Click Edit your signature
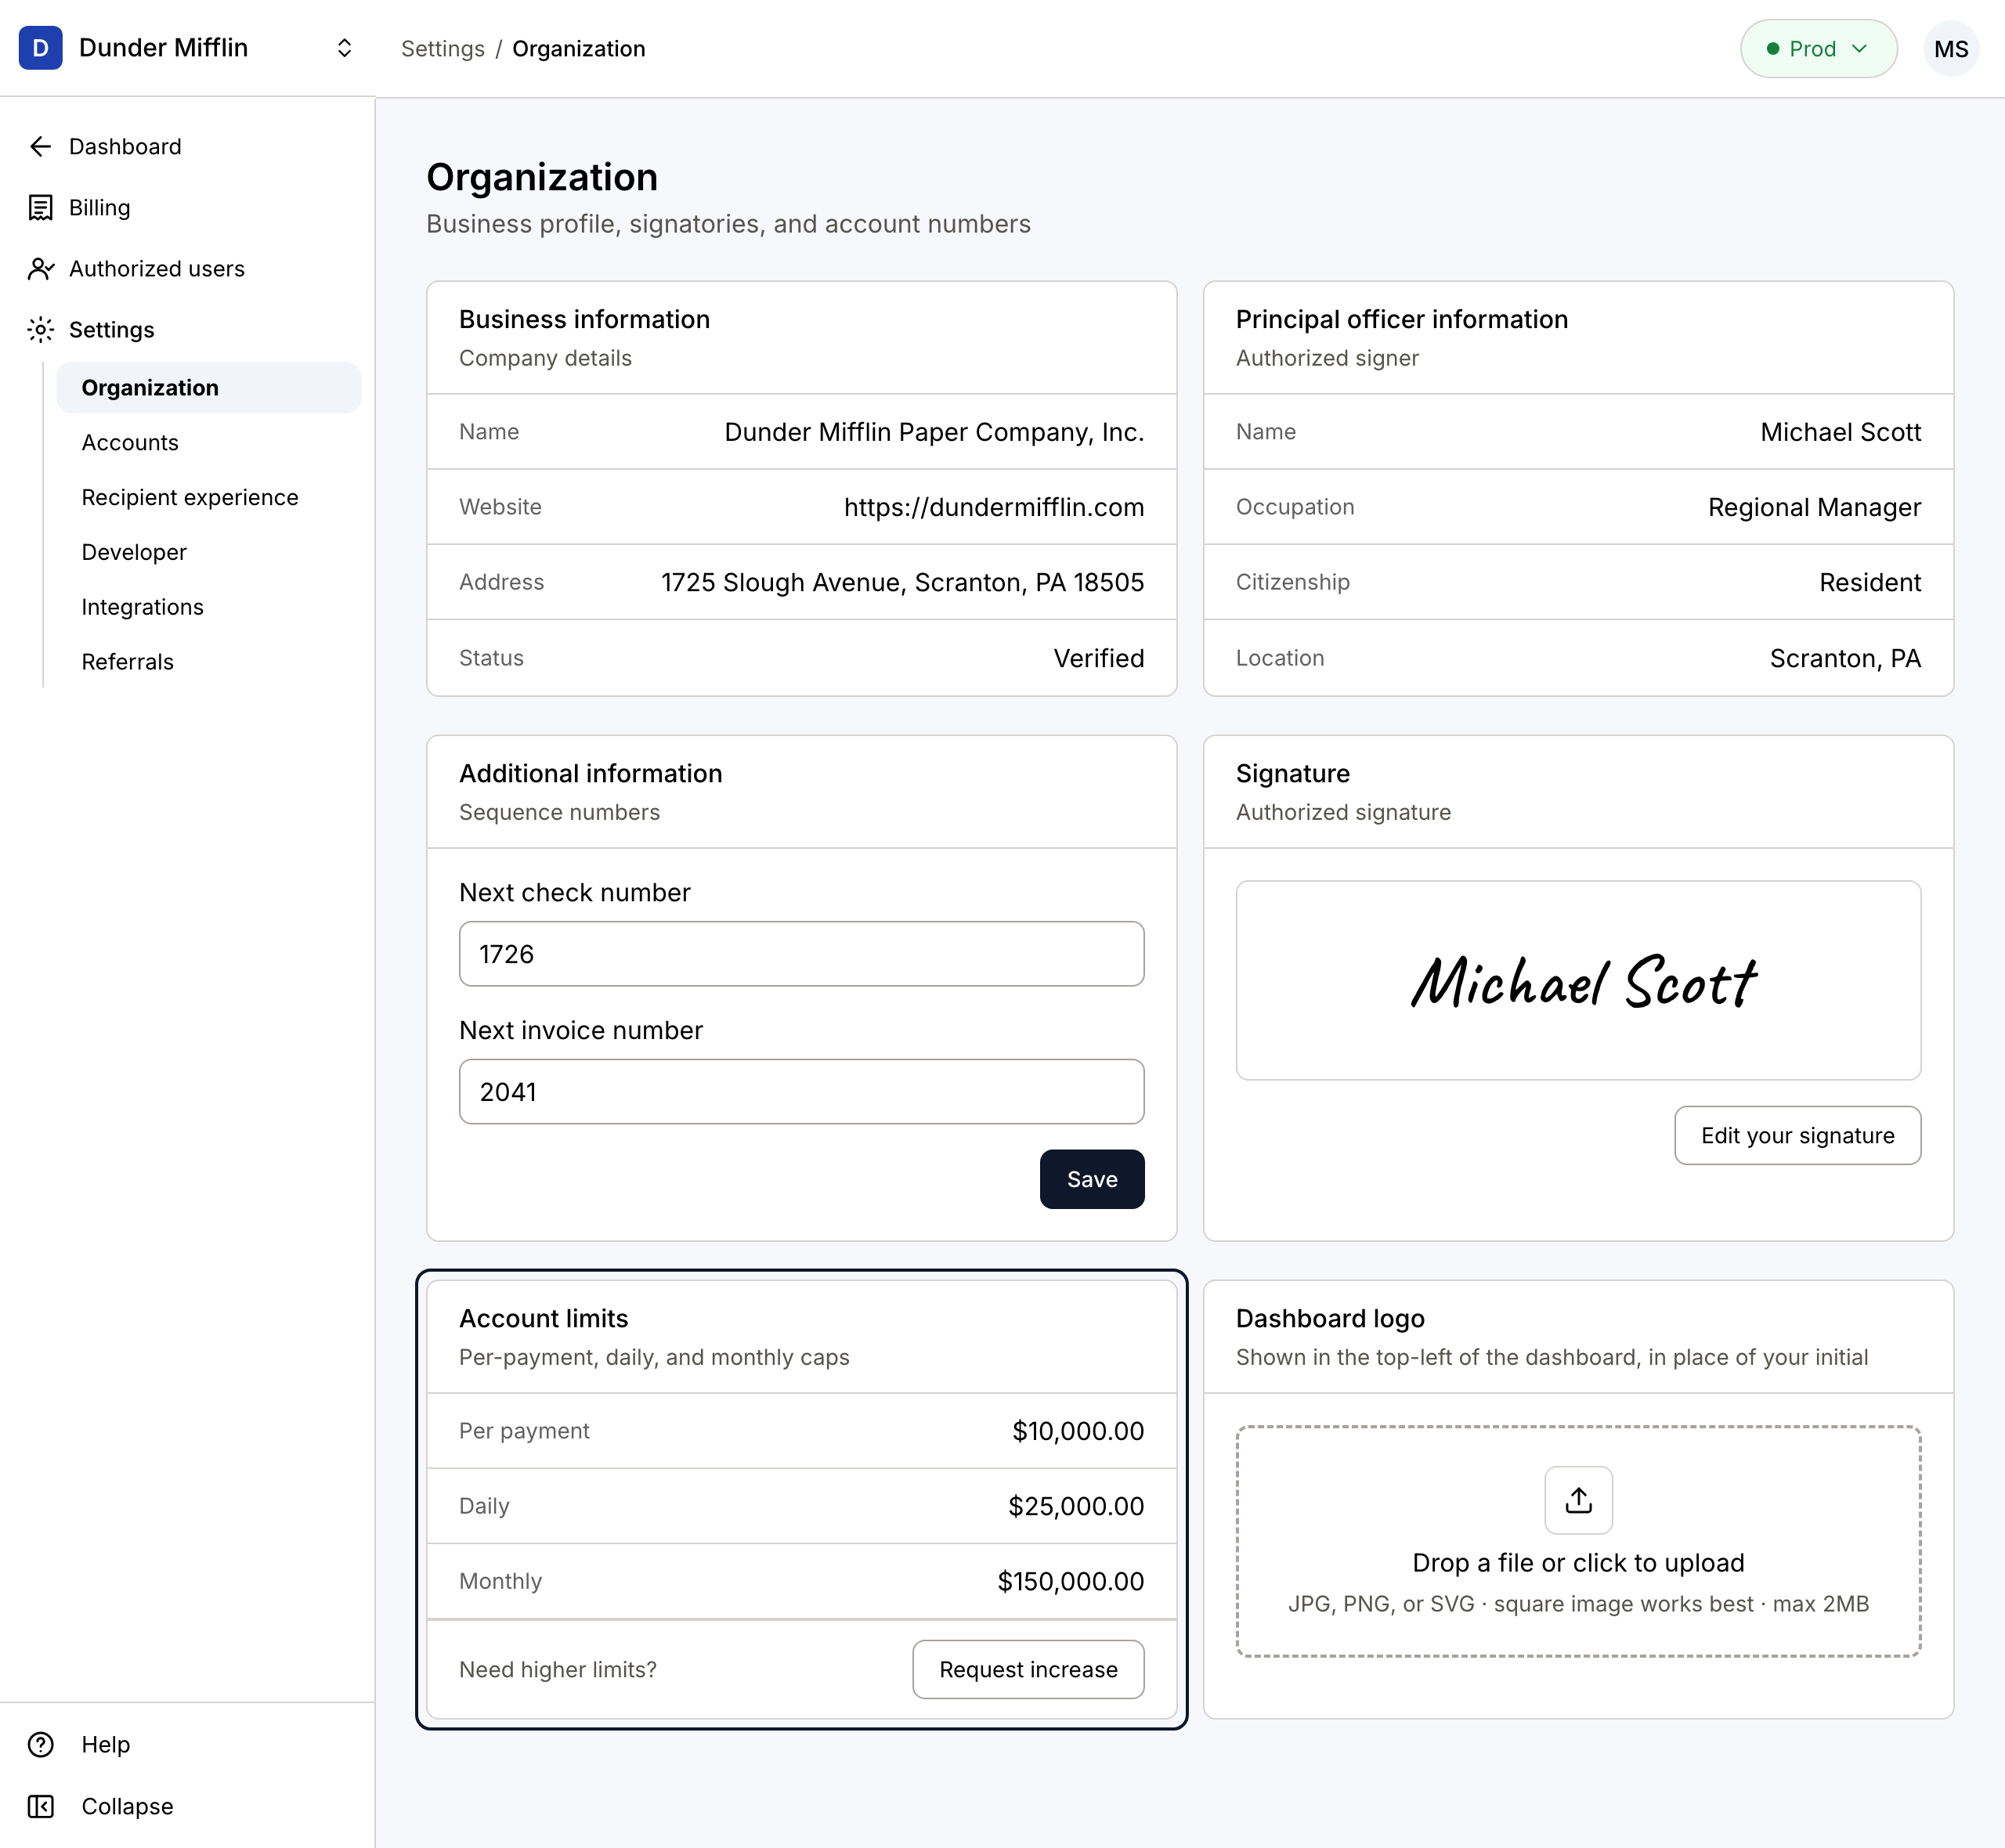The image size is (2005, 1848). pyautogui.click(x=1797, y=1135)
